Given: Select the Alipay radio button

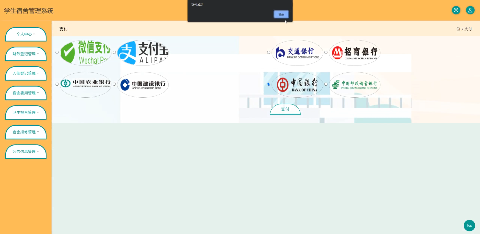Looking at the screenshot, I should pyautogui.click(x=114, y=52).
